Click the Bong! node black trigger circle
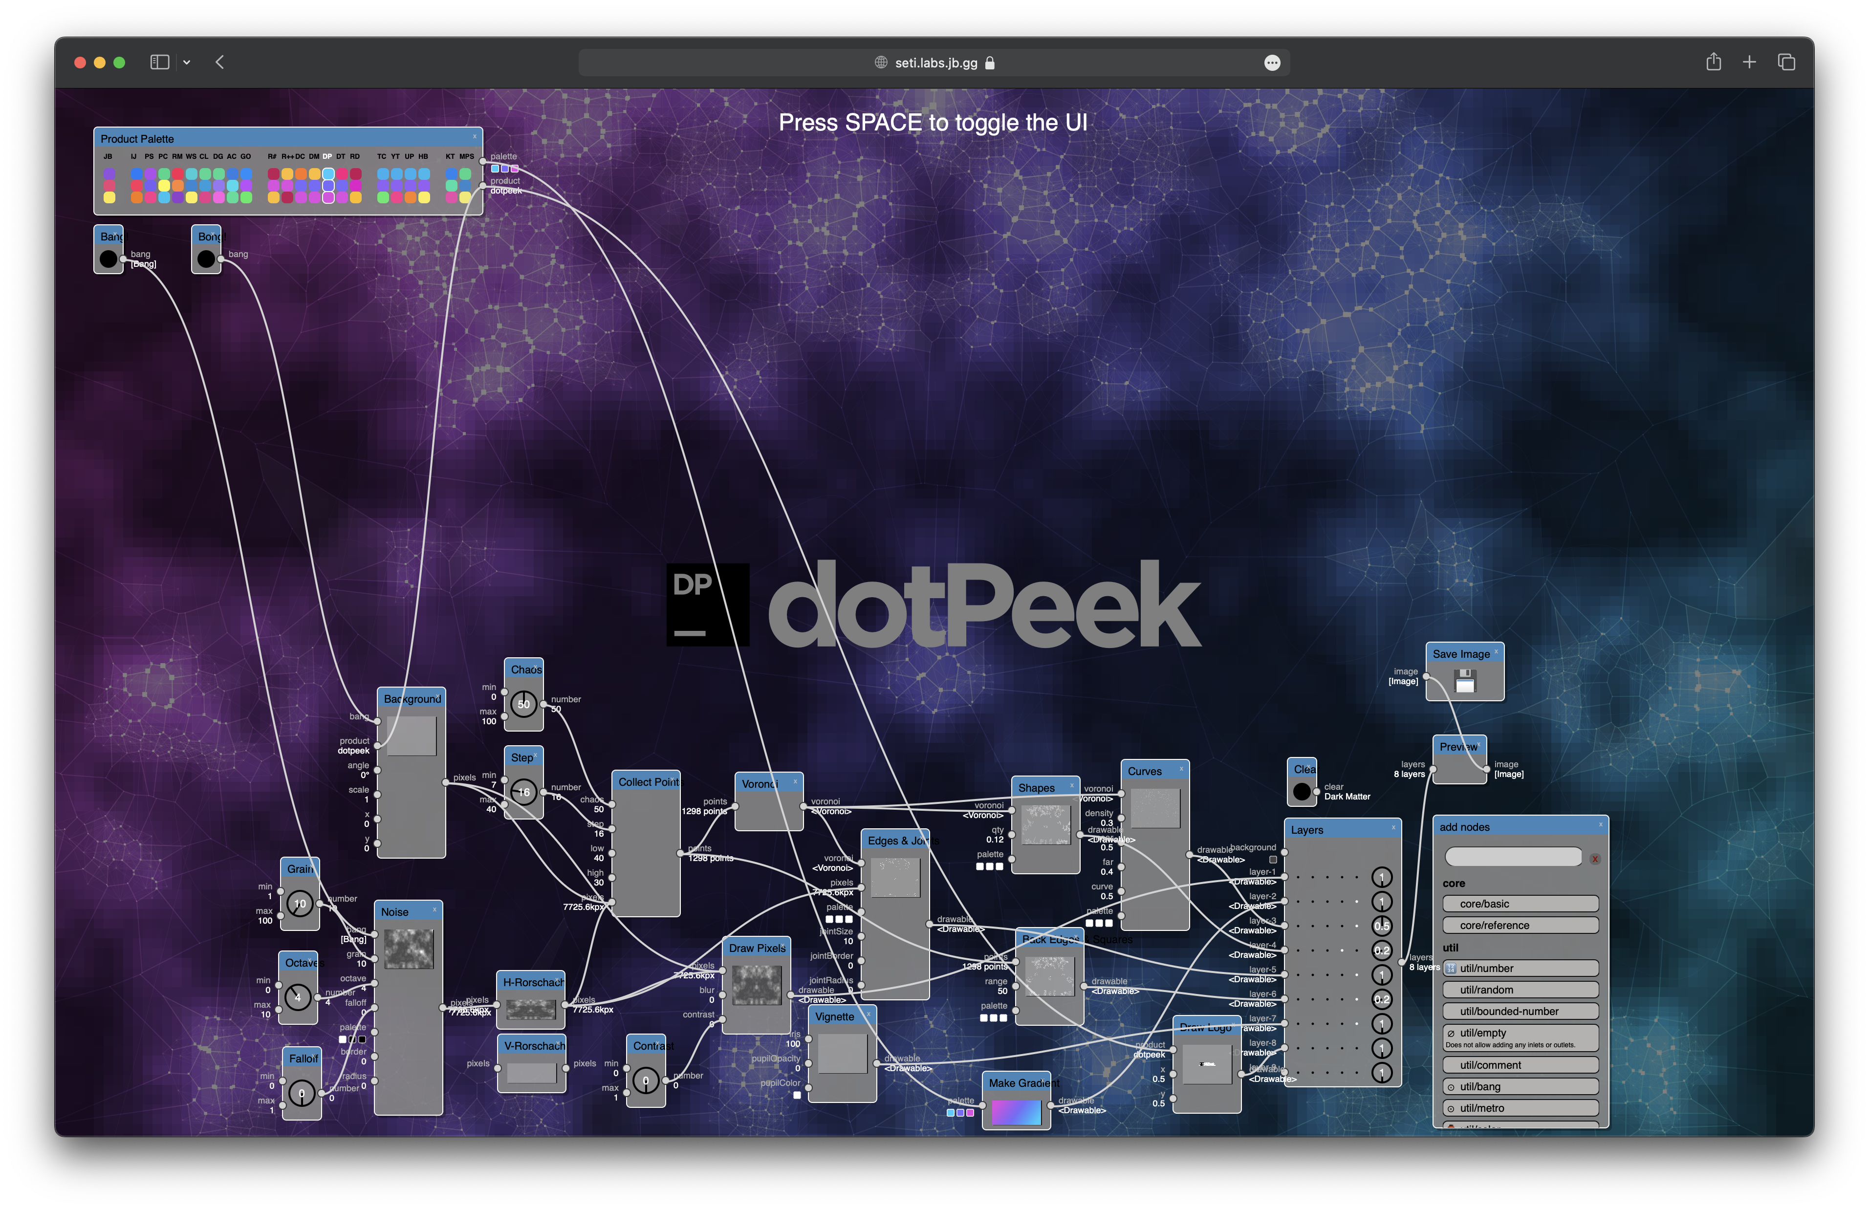 pos(206,259)
